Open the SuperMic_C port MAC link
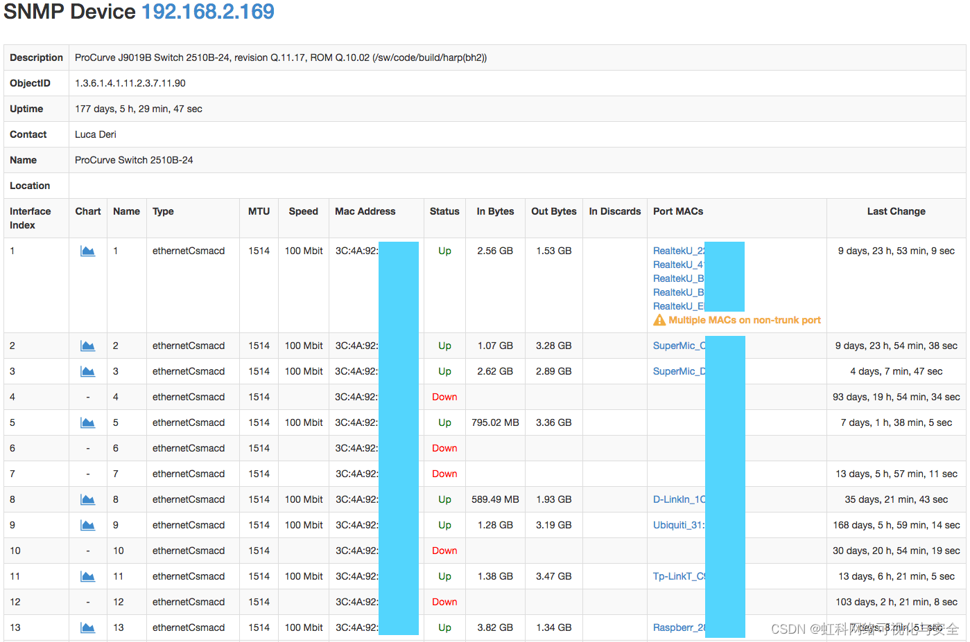The width and height of the screenshot is (970, 642). 679,346
